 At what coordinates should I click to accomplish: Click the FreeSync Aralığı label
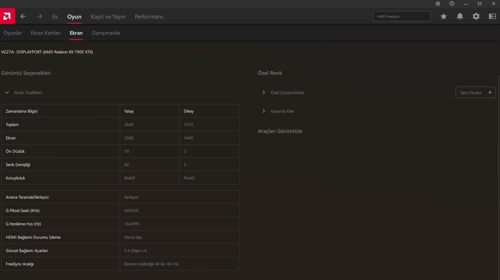click(x=20, y=264)
